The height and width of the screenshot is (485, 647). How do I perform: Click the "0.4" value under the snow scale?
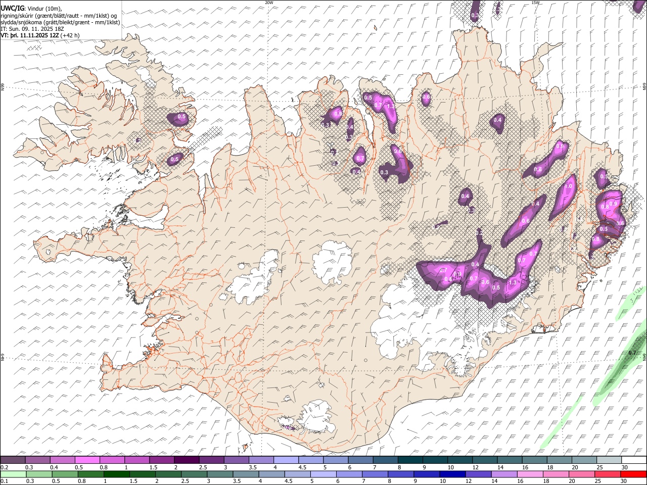(54, 467)
